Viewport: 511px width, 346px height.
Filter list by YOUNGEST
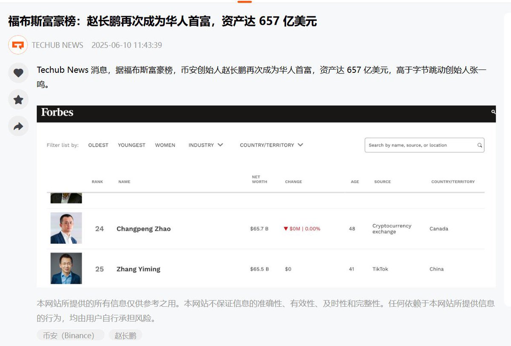click(132, 145)
